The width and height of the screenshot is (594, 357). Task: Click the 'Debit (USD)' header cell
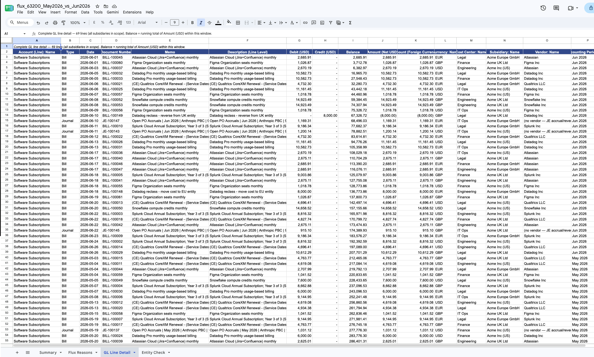[299, 52]
